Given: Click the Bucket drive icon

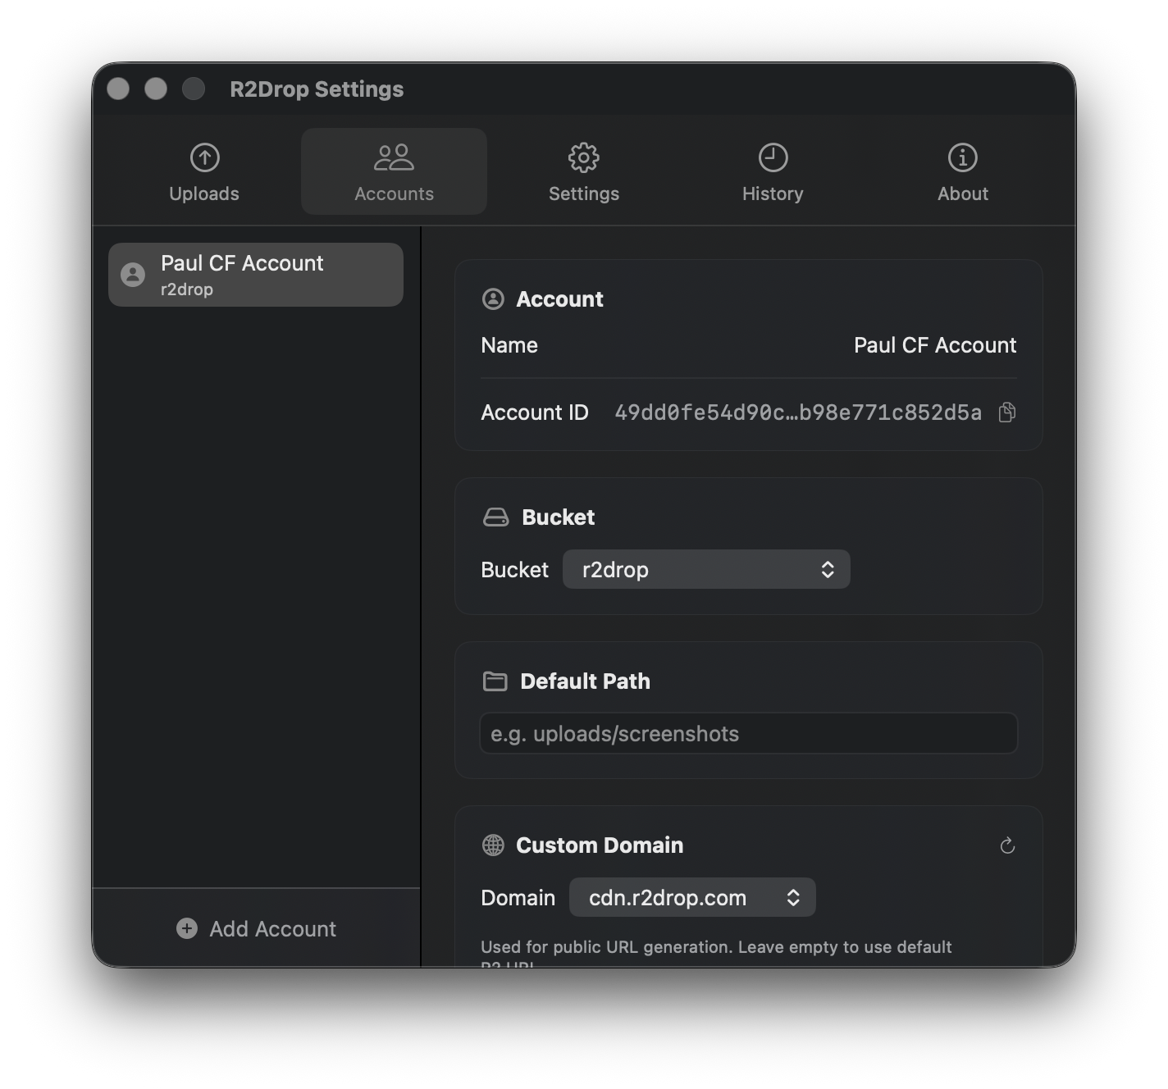Looking at the screenshot, I should pos(496,517).
